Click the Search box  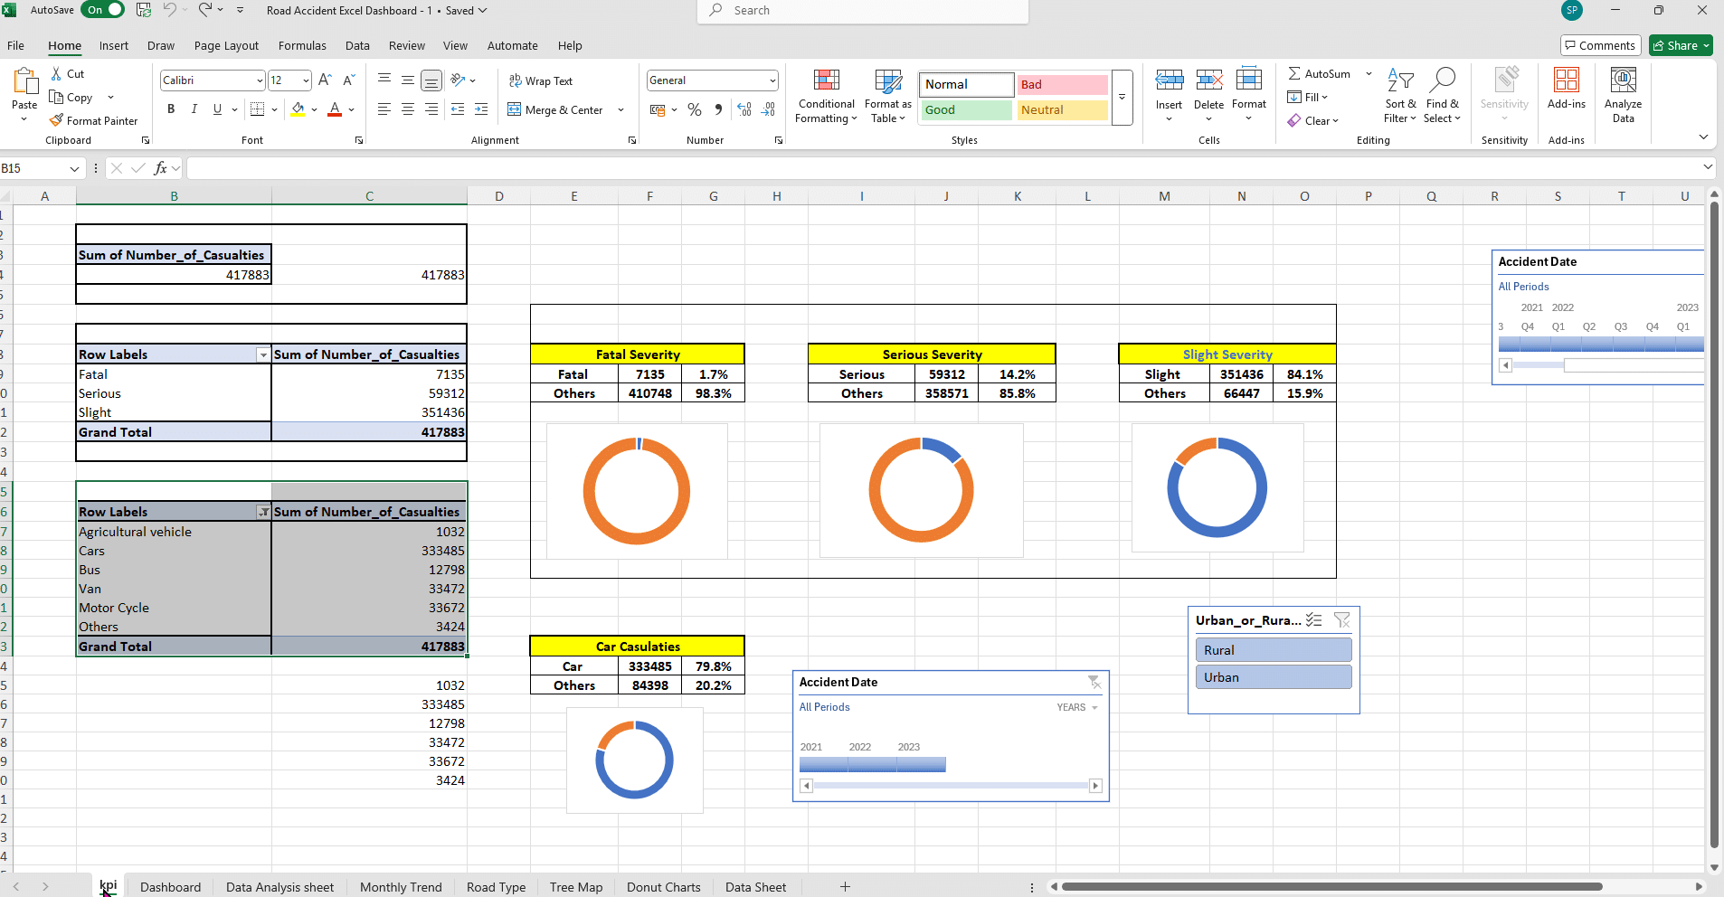[863, 10]
